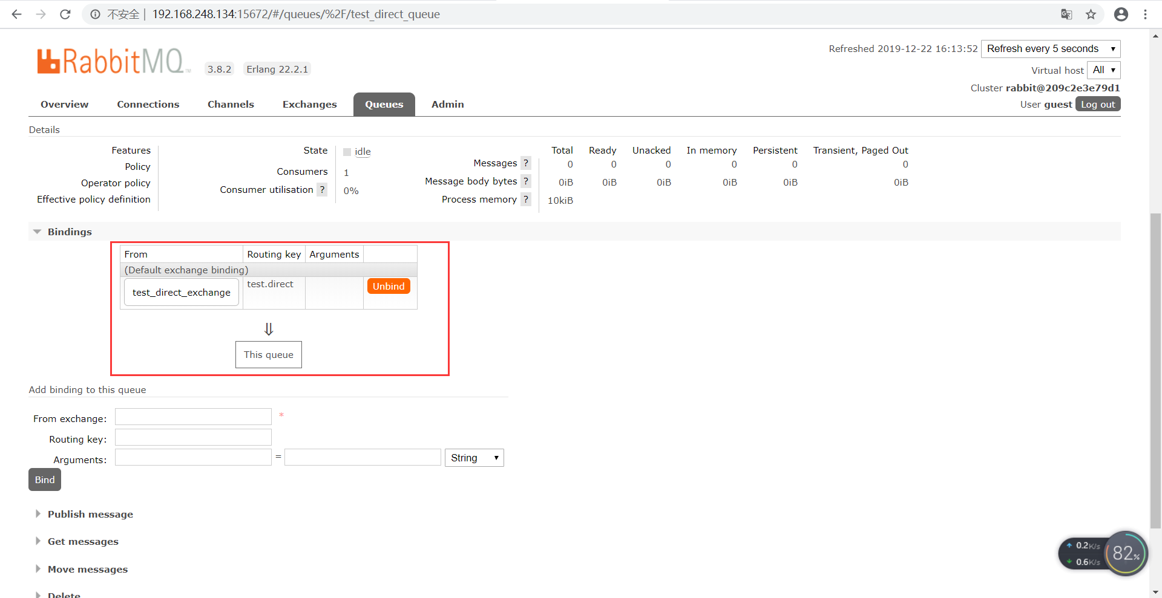1162x598 pixels.
Task: Open the Admin tab
Action: click(x=448, y=104)
